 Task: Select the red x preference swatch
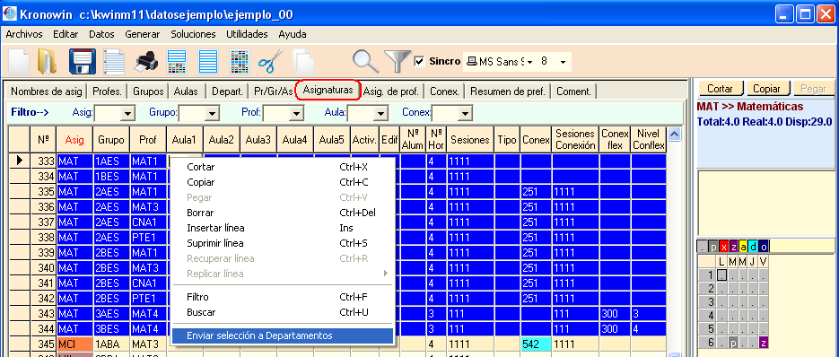(x=723, y=247)
